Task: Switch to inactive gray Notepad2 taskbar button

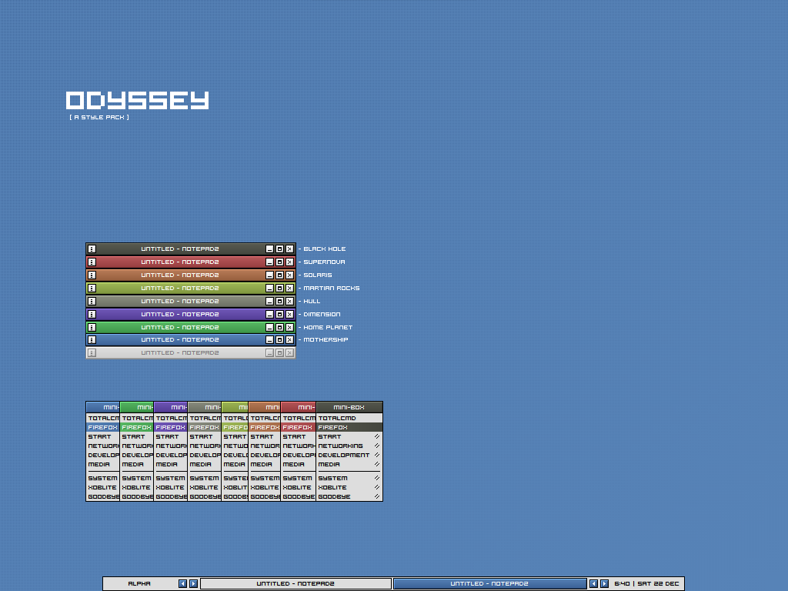Action: (x=295, y=584)
